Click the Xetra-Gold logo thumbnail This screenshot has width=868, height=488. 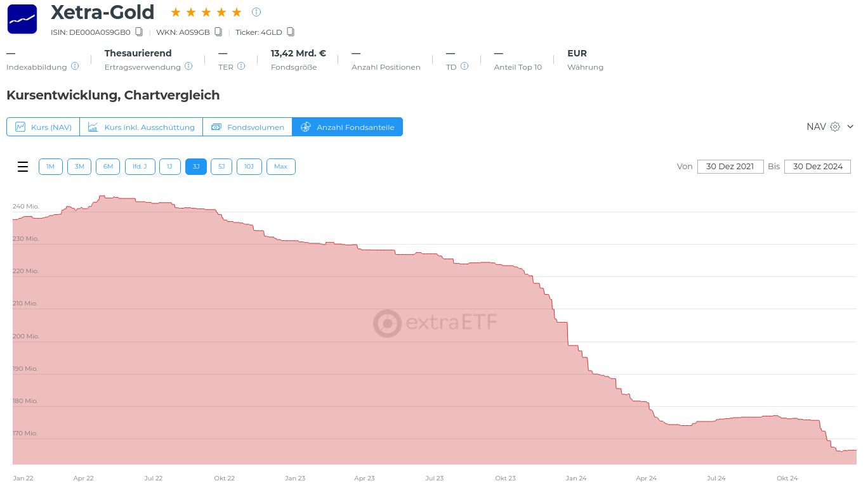tap(22, 19)
